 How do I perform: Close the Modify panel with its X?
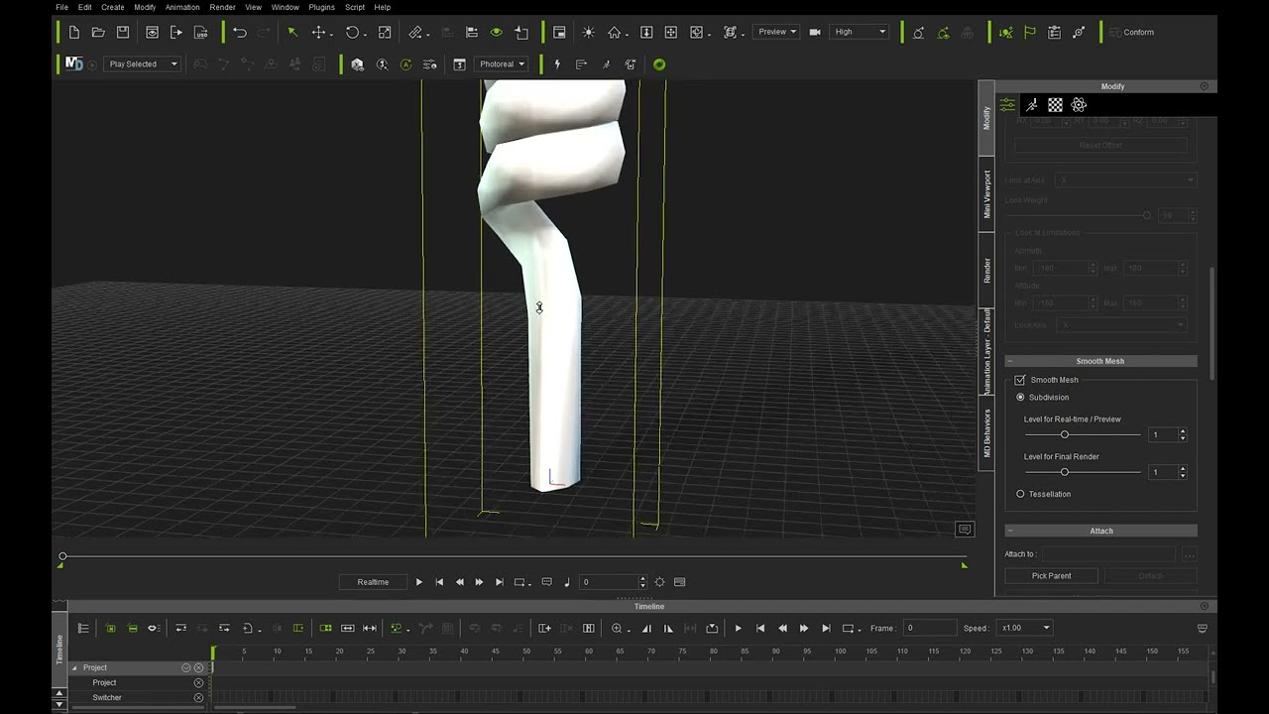(1205, 86)
